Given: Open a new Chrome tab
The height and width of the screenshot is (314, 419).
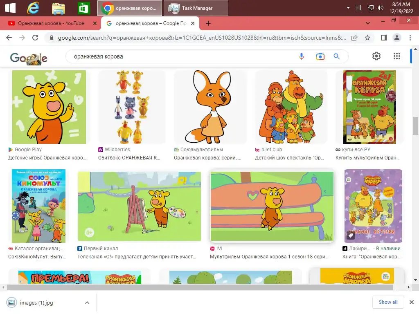Looking at the screenshot, I should tap(208, 23).
